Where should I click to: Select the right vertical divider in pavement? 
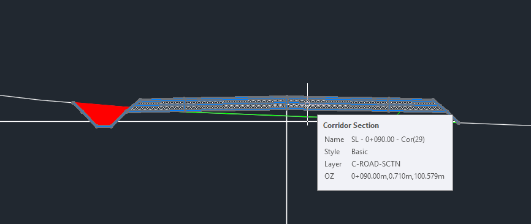pos(389,105)
